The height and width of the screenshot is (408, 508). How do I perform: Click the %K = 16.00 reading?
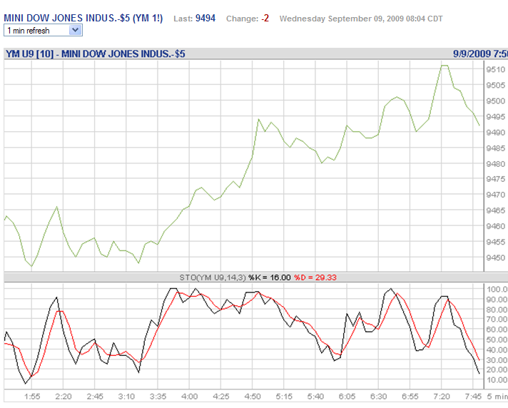point(270,277)
